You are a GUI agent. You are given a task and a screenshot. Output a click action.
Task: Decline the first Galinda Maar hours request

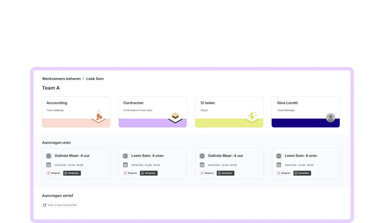click(53, 173)
